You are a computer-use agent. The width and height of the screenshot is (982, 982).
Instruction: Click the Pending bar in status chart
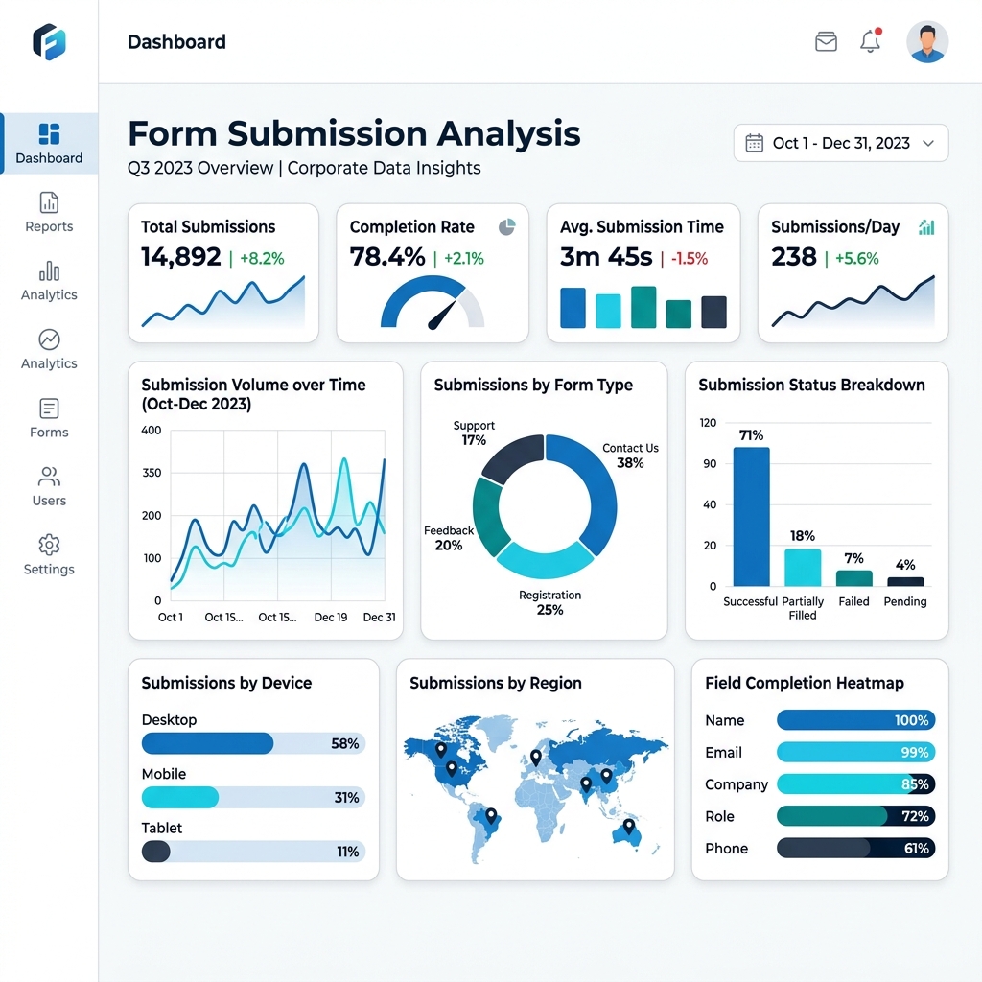[905, 582]
